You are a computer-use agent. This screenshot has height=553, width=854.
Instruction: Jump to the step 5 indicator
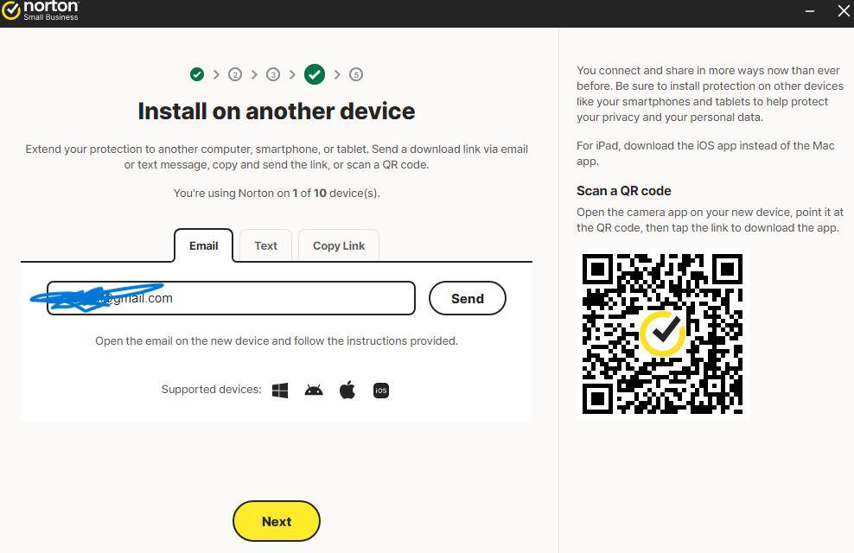coord(355,74)
